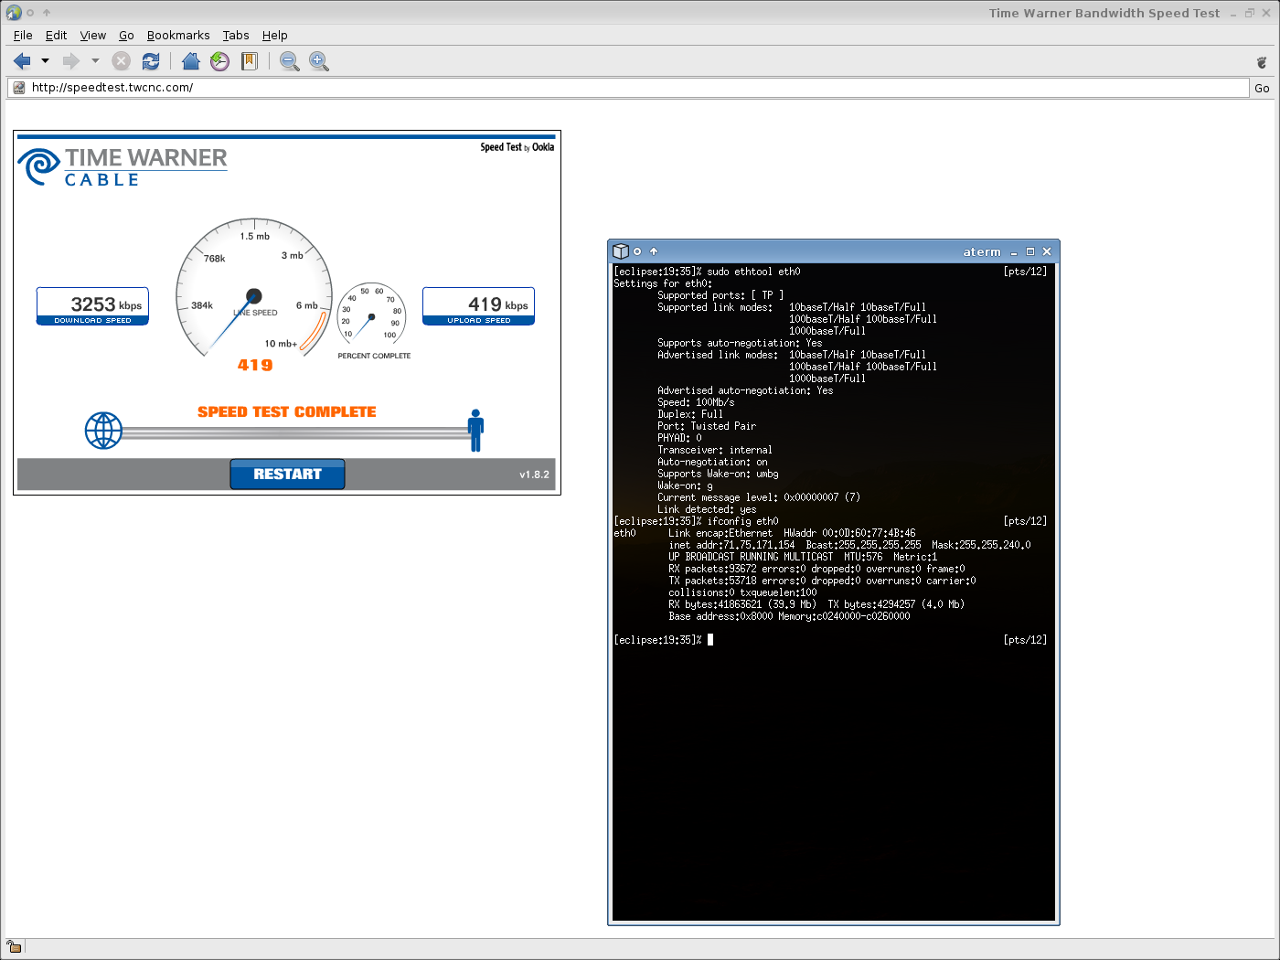Click the 'Time Warner Bandwidth Speed Test' window title
This screenshot has width=1280, height=960.
tap(1104, 13)
